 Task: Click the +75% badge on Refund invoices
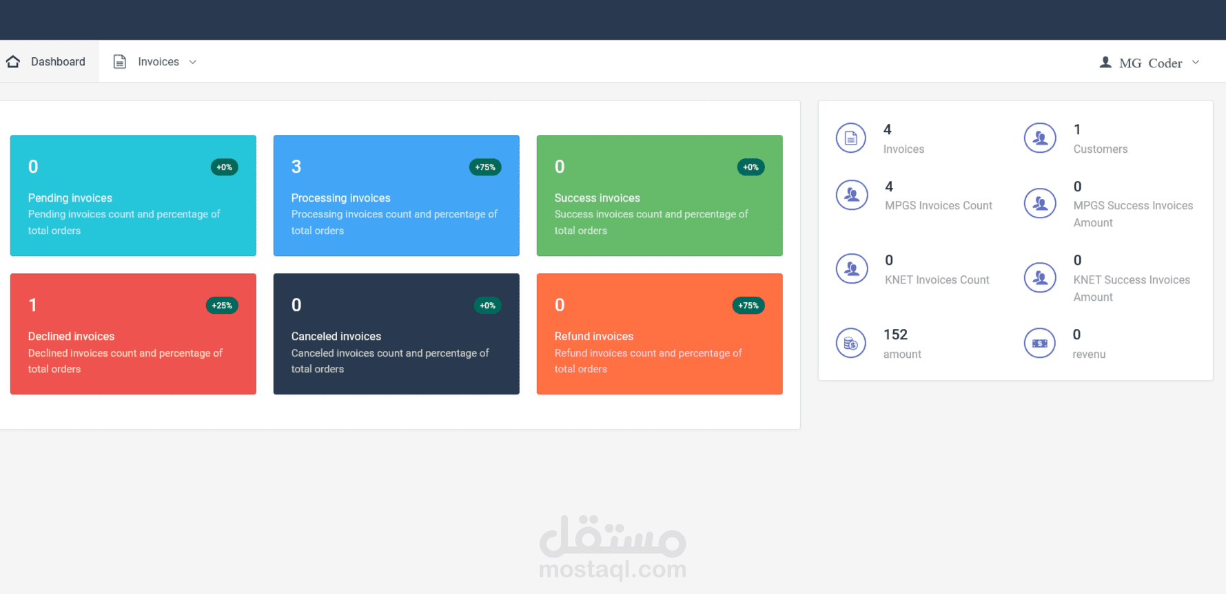(x=748, y=306)
